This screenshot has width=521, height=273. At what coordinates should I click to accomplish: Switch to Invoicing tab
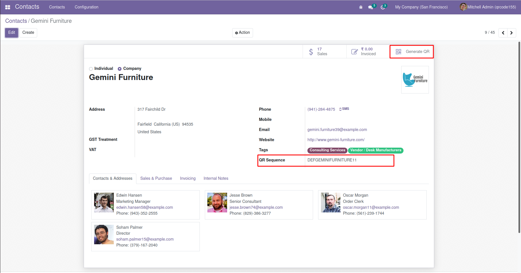click(x=188, y=178)
